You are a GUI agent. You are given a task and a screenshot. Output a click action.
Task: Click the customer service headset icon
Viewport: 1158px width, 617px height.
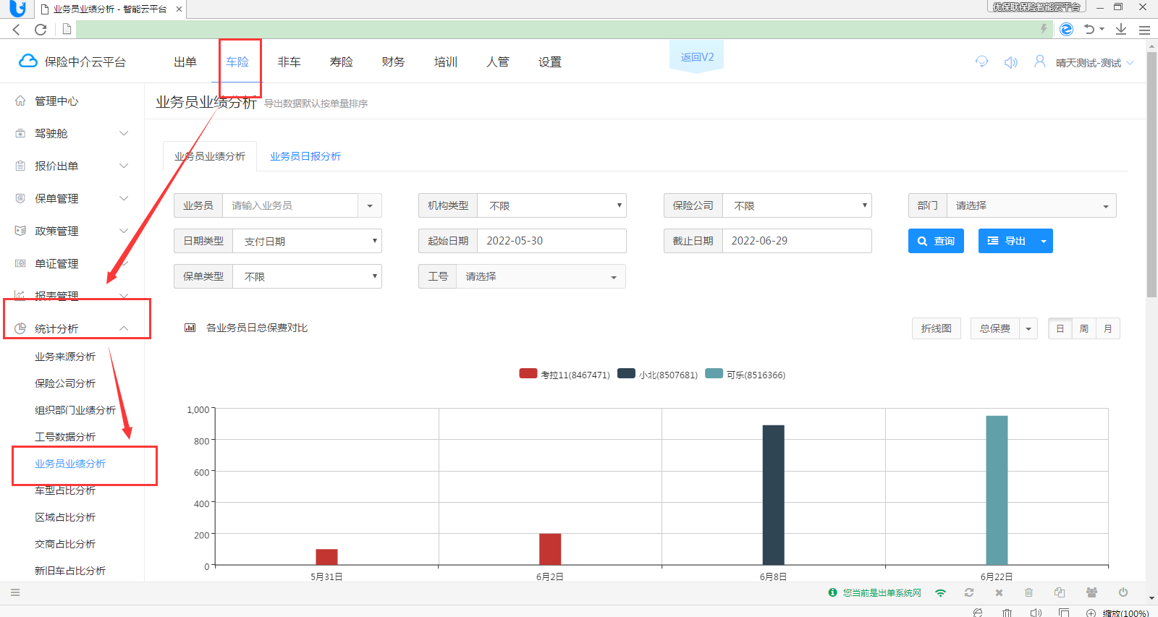(981, 61)
